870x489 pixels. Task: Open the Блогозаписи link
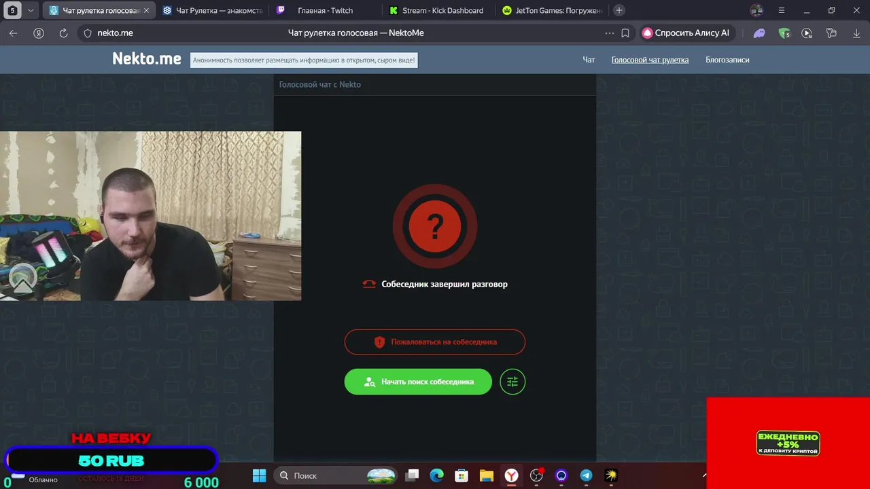[727, 60]
